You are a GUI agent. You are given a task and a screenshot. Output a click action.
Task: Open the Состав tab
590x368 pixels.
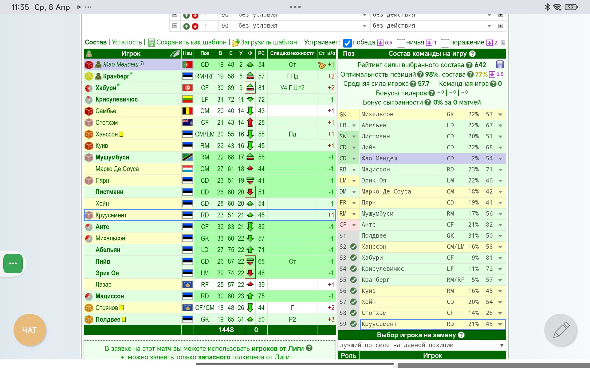pyautogui.click(x=96, y=42)
